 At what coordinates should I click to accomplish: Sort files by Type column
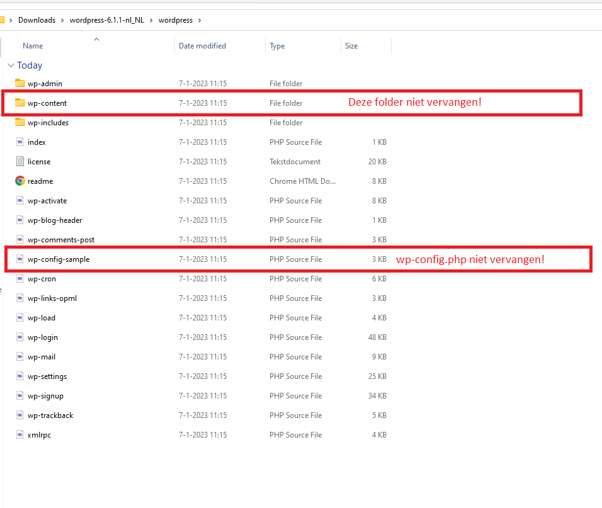click(277, 46)
